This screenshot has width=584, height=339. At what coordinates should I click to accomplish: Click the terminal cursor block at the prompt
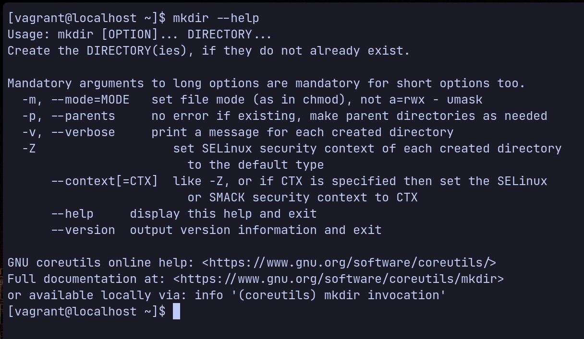tap(176, 312)
